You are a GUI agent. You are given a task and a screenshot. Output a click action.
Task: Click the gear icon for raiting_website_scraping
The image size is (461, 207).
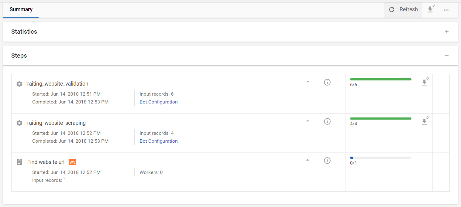tap(19, 123)
